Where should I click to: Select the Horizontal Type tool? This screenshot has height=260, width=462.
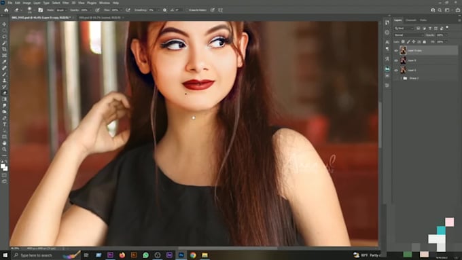[x=4, y=124]
